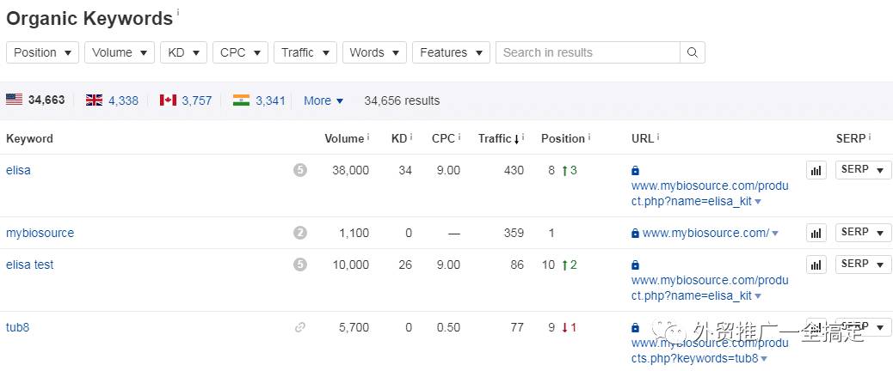Click SERP features badge for elisa test
893x371 pixels.
300,265
